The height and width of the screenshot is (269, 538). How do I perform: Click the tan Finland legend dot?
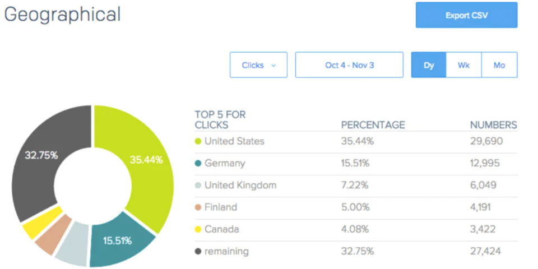point(198,207)
